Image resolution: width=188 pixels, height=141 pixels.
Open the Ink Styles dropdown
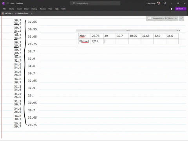[12, 13]
